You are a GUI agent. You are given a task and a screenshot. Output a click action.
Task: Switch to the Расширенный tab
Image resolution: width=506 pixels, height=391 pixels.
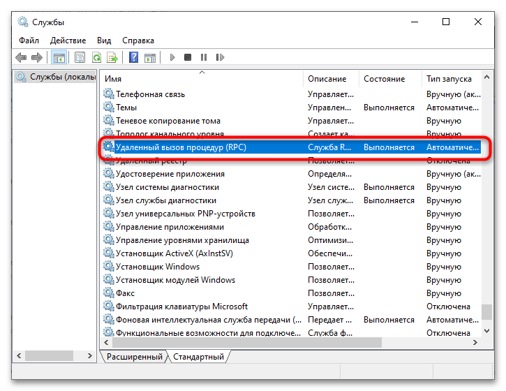pyautogui.click(x=134, y=357)
